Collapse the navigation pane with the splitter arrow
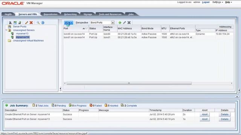 click(x=60, y=89)
